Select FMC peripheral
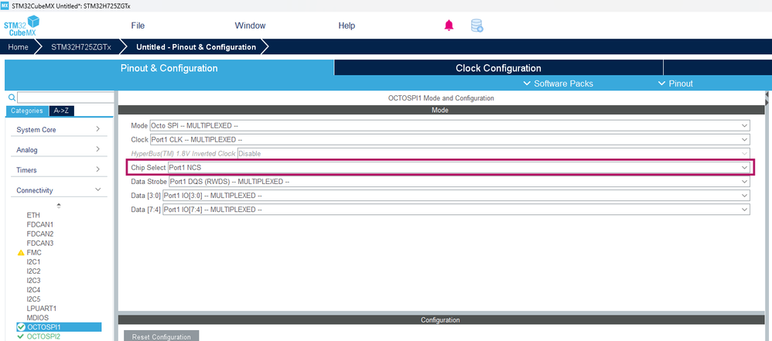Screen dimensions: 772x341 point(34,252)
